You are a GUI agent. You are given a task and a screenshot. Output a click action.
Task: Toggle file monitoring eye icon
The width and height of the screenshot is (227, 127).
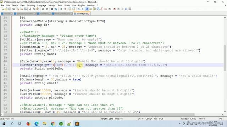pos(110,9)
